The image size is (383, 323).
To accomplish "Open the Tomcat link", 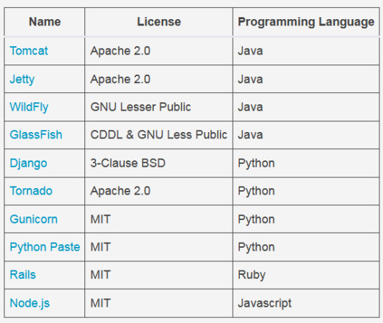I will (29, 51).
